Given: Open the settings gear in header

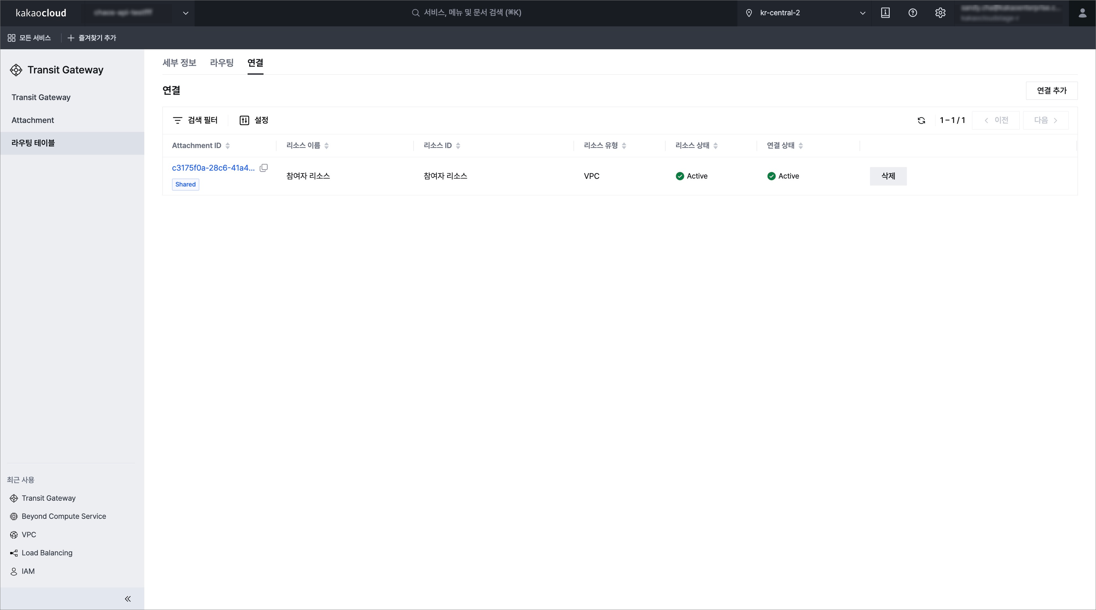Looking at the screenshot, I should [940, 13].
